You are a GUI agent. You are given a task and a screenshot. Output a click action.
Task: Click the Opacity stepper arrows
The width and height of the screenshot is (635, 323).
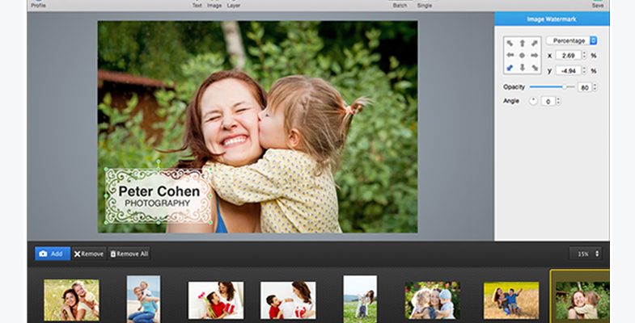tap(595, 87)
